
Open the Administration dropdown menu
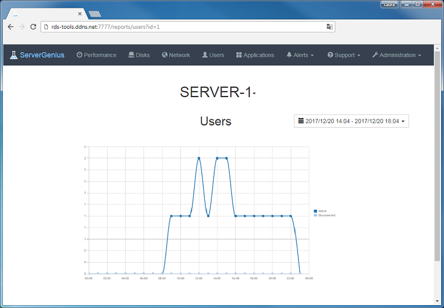click(x=396, y=55)
